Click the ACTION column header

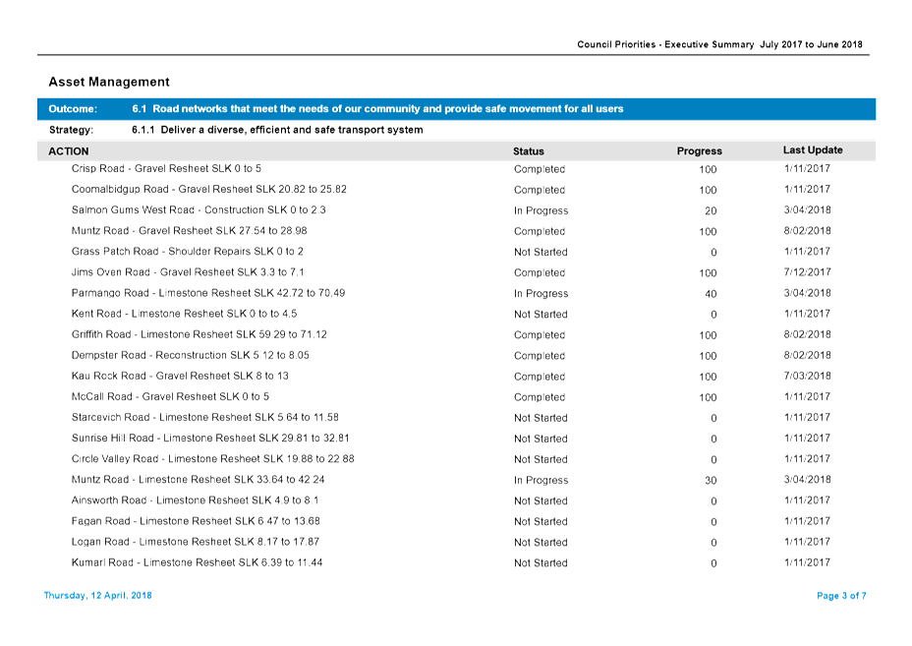(x=69, y=151)
